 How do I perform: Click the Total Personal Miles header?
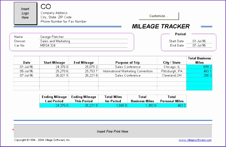click(172, 99)
